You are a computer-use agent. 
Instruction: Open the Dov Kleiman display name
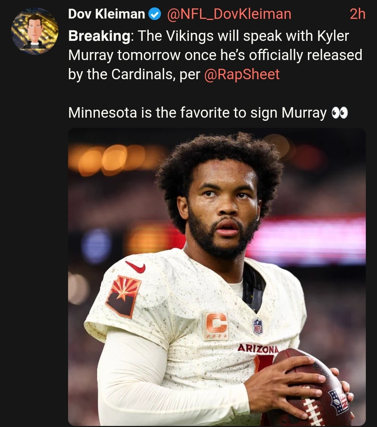107,14
